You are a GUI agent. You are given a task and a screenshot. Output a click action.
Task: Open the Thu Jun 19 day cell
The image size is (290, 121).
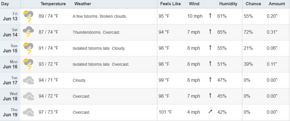click(10, 112)
